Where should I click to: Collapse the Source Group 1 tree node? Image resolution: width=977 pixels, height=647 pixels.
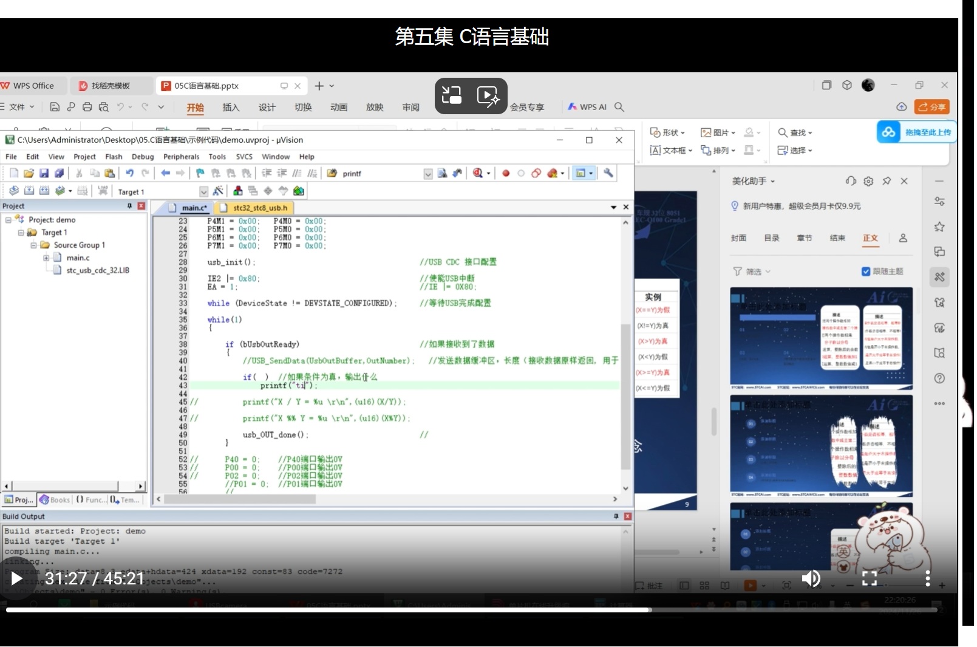coord(34,245)
